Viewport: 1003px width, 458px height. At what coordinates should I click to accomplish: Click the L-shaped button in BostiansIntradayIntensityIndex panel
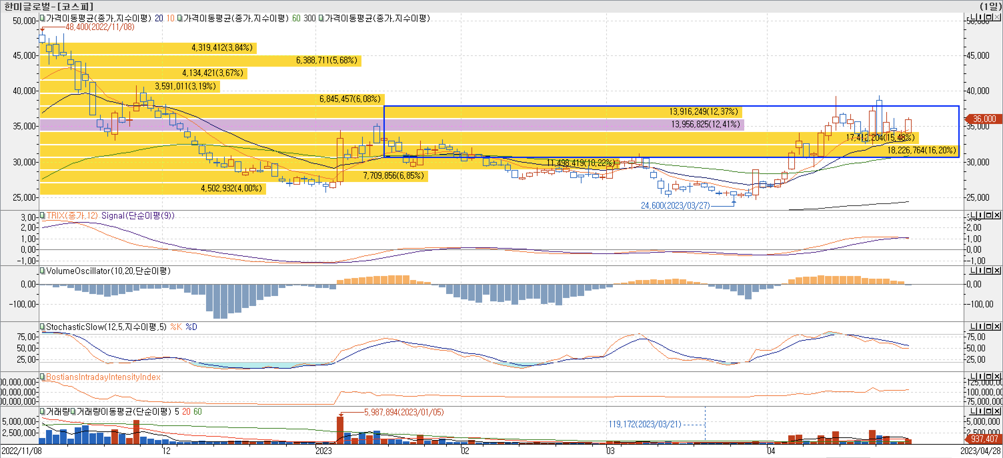coord(973,376)
